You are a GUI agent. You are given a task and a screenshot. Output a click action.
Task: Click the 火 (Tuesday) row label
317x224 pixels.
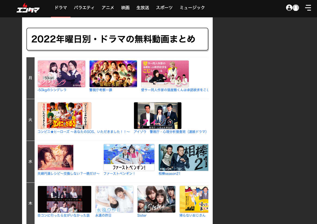pyautogui.click(x=30, y=120)
